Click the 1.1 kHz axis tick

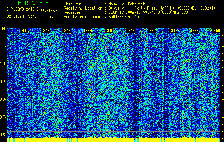pos(3,46)
